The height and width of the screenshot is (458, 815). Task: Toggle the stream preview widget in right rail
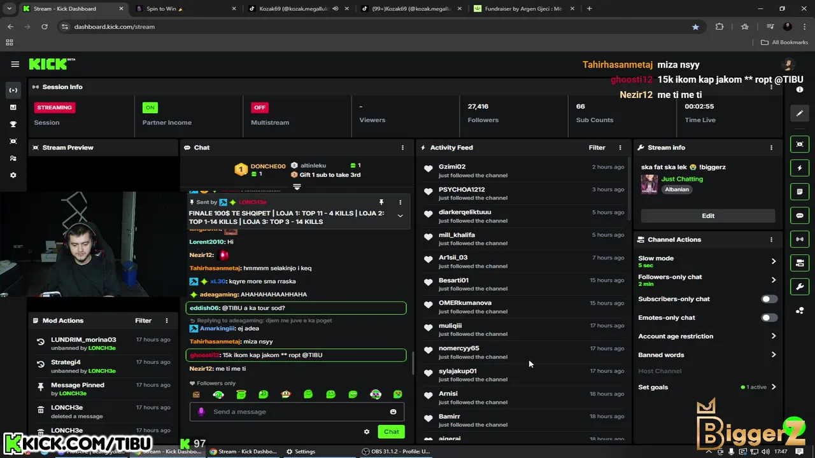pos(800,144)
